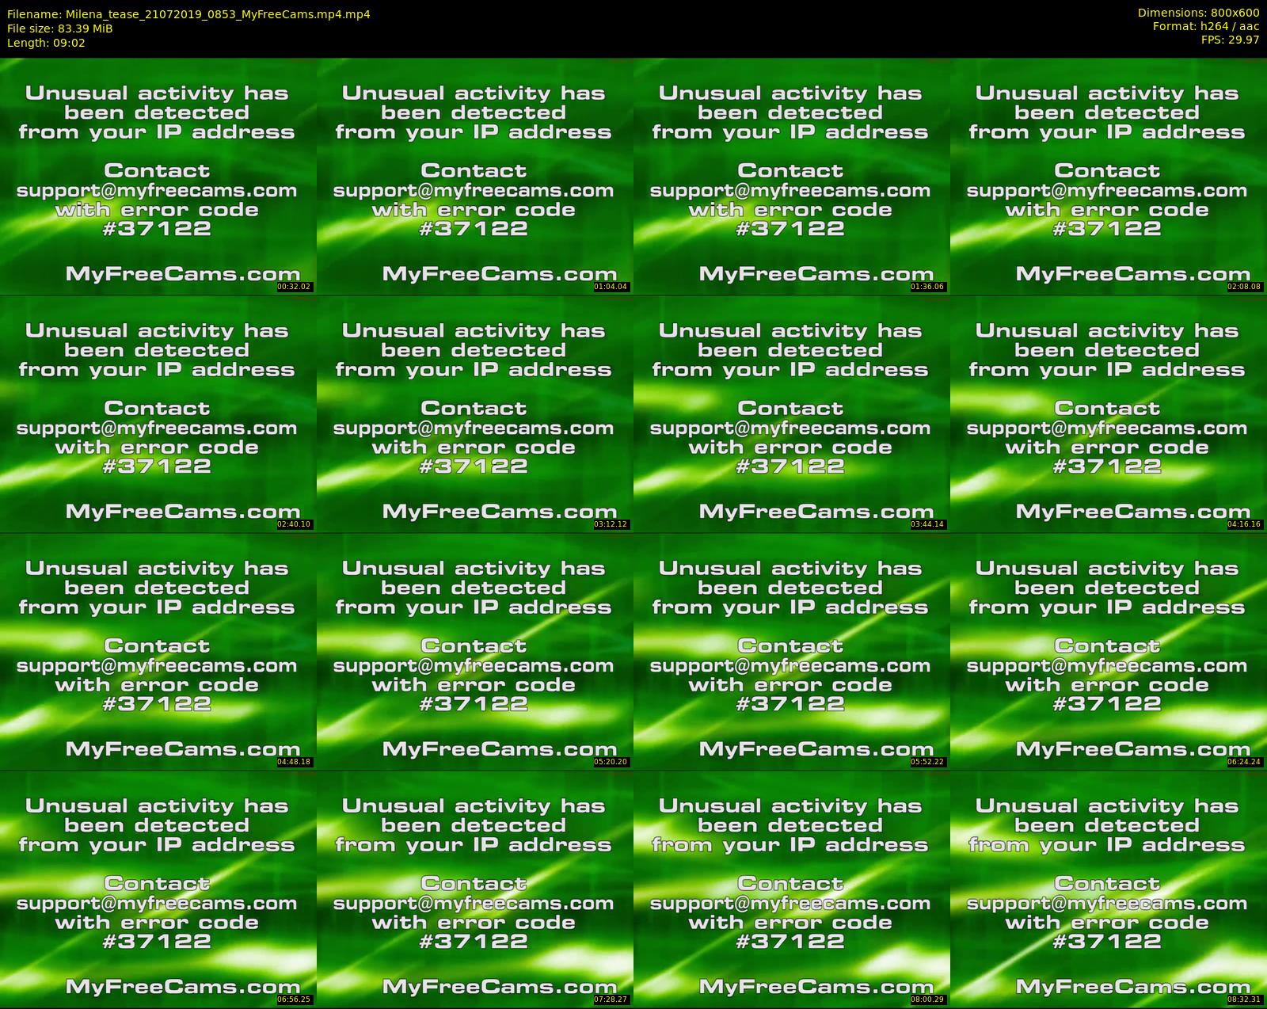Select the thumbnail stamped 00:32.02
This screenshot has width=1267, height=1009.
pyautogui.click(x=158, y=176)
